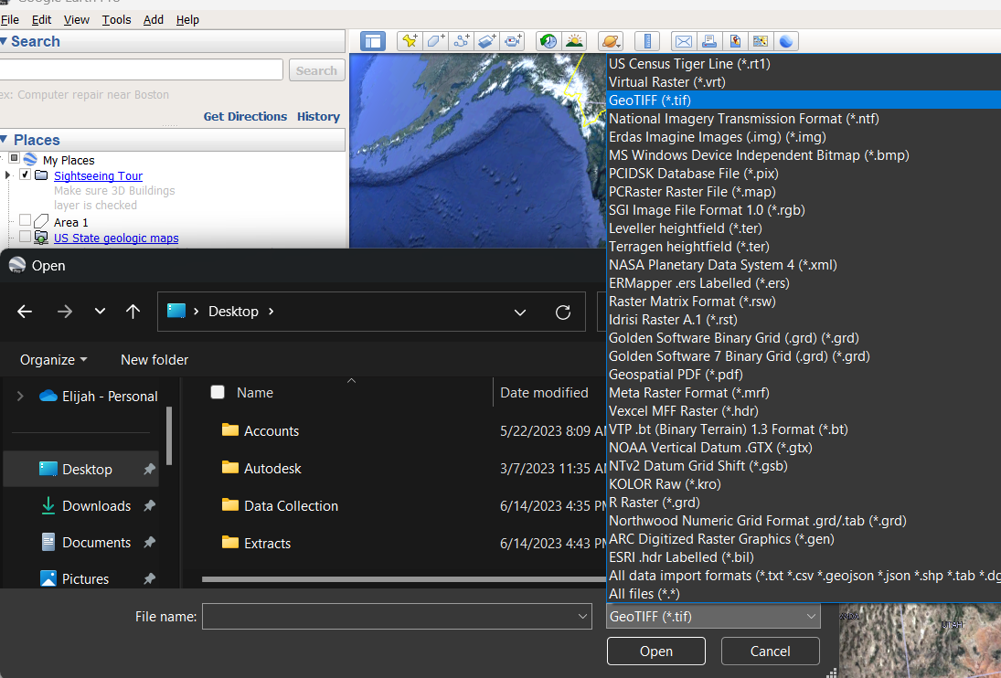Select the Add Polygon tool
The width and height of the screenshot is (1001, 678).
pos(435,41)
